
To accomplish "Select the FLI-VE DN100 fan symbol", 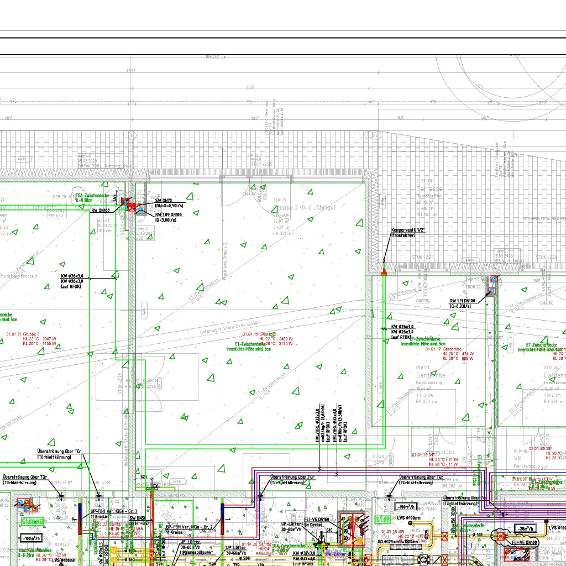I will click(x=502, y=536).
